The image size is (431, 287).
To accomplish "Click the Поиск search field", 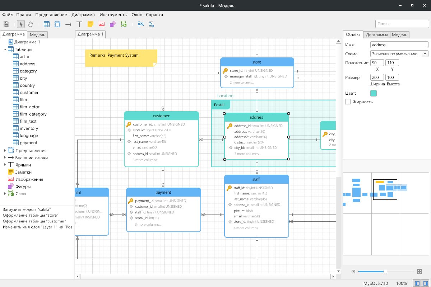I will pyautogui.click(x=402, y=24).
